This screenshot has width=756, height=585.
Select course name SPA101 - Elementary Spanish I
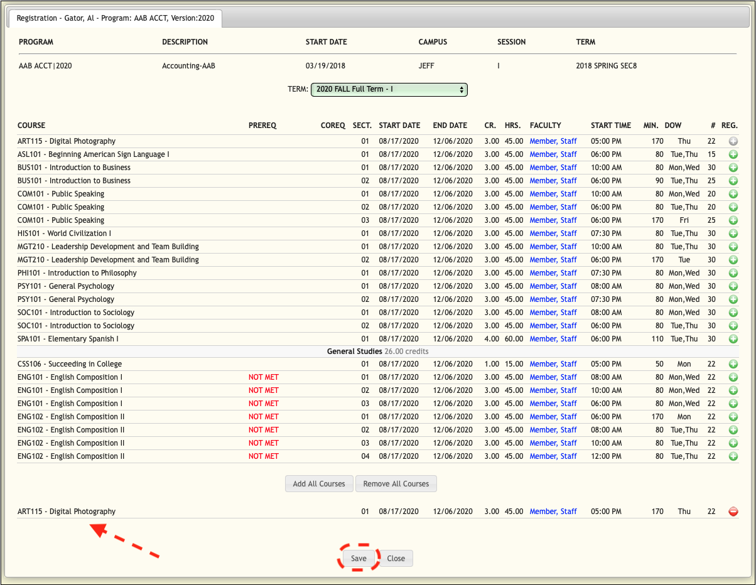(68, 339)
